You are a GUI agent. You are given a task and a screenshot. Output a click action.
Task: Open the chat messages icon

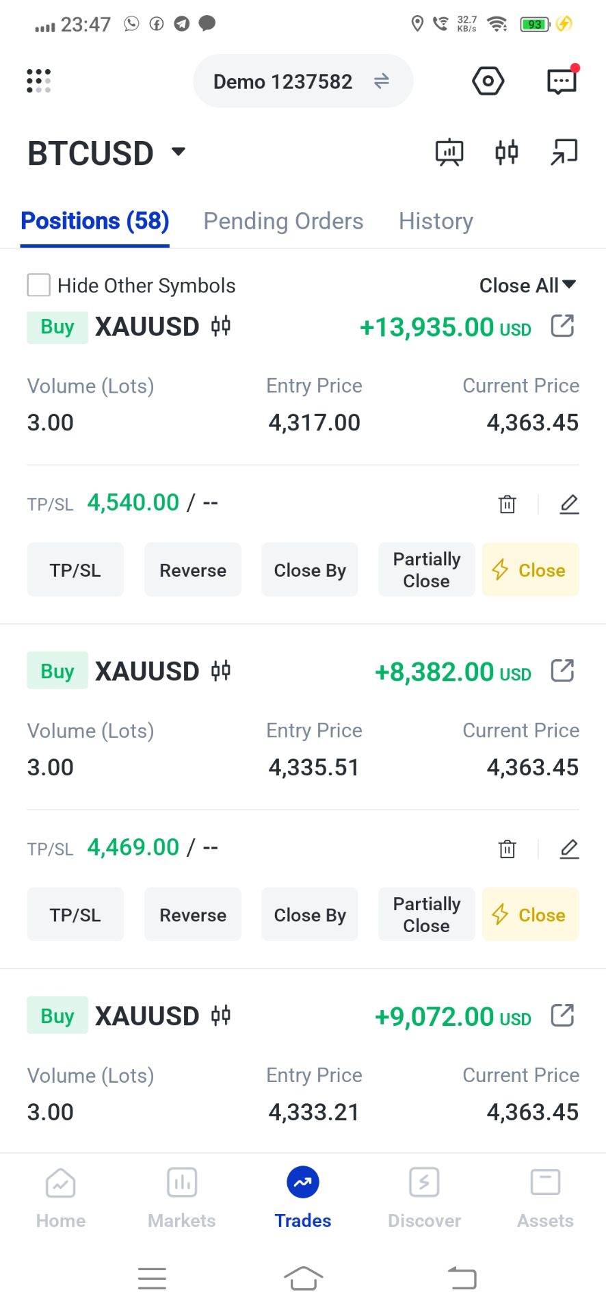562,81
